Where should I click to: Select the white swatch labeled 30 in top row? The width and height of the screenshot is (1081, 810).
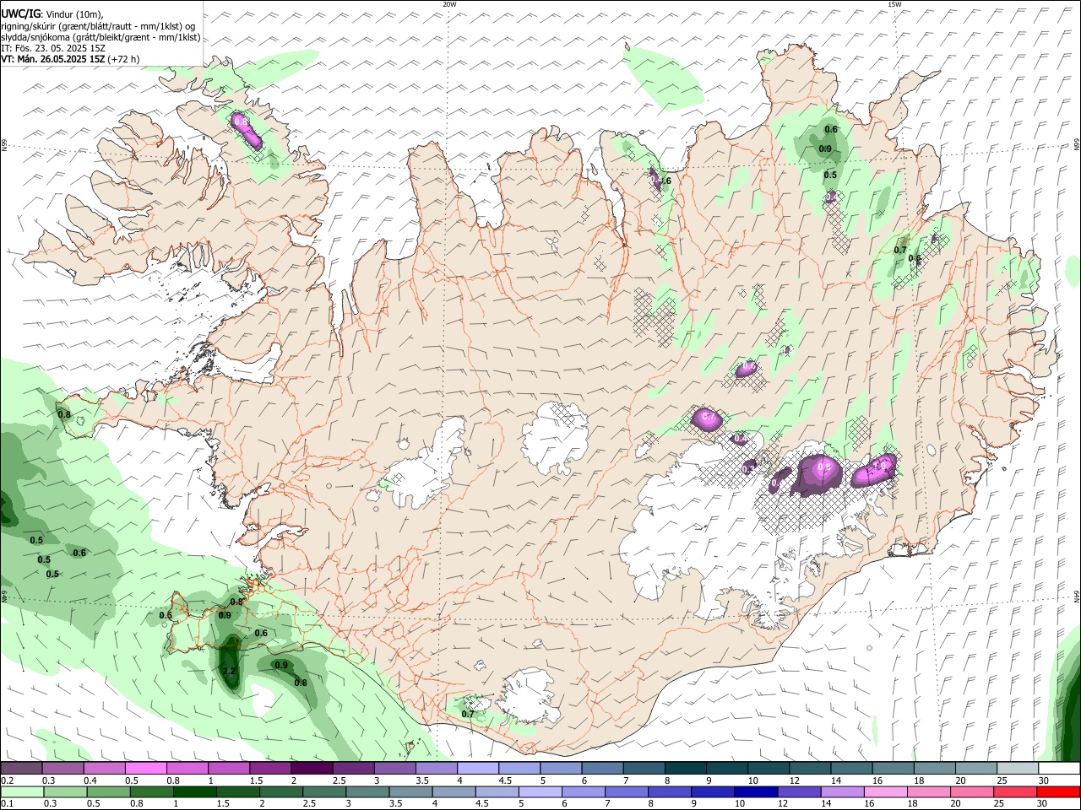(1058, 769)
